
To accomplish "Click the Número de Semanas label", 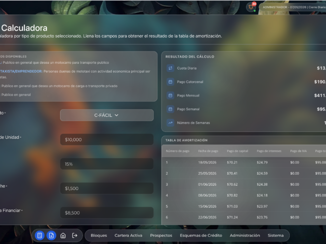I will tap(194, 123).
